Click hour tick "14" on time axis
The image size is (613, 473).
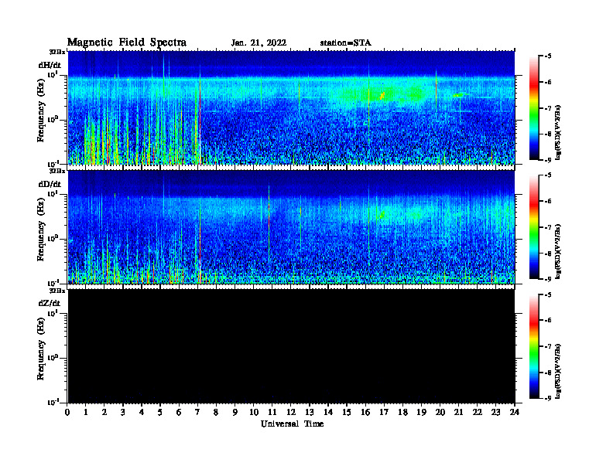coord(328,413)
